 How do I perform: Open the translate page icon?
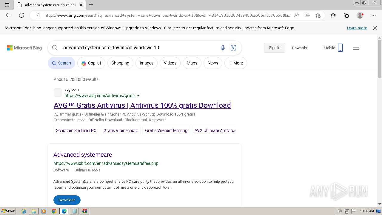(x=307, y=15)
